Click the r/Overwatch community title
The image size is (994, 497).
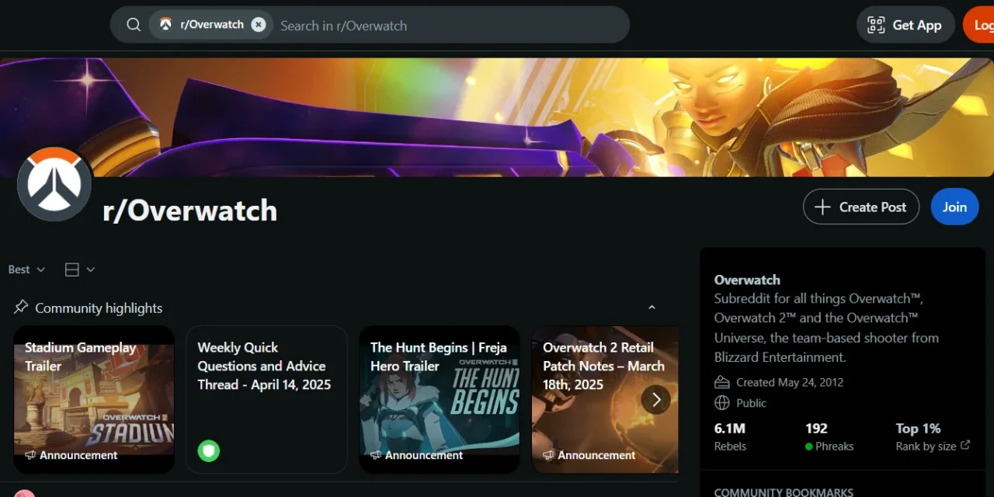pyautogui.click(x=190, y=210)
